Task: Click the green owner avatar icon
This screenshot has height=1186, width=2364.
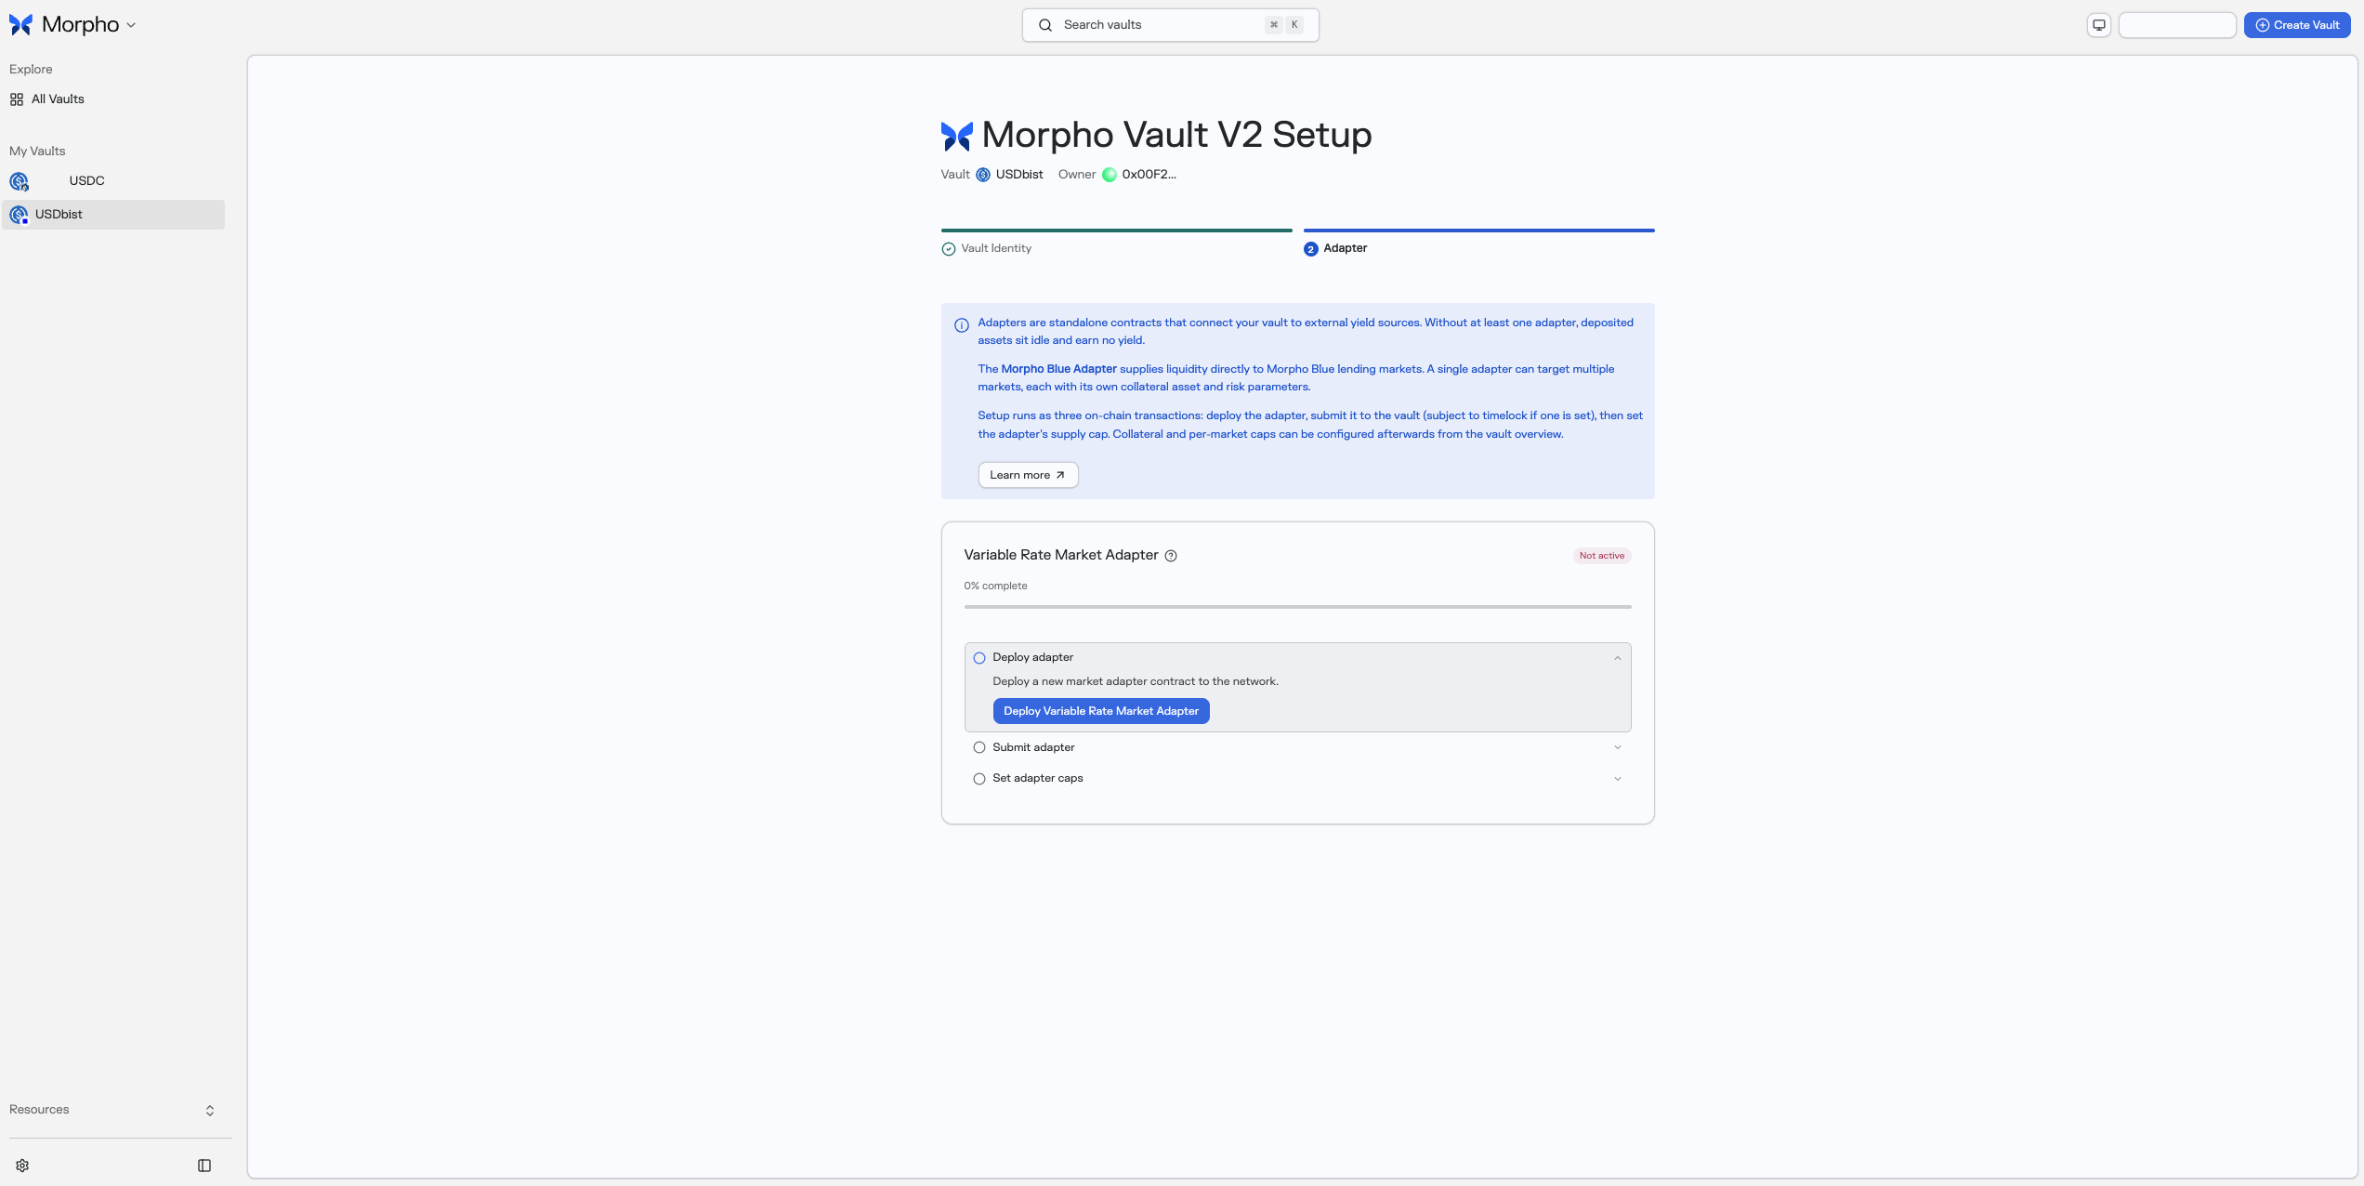Action: coord(1110,175)
